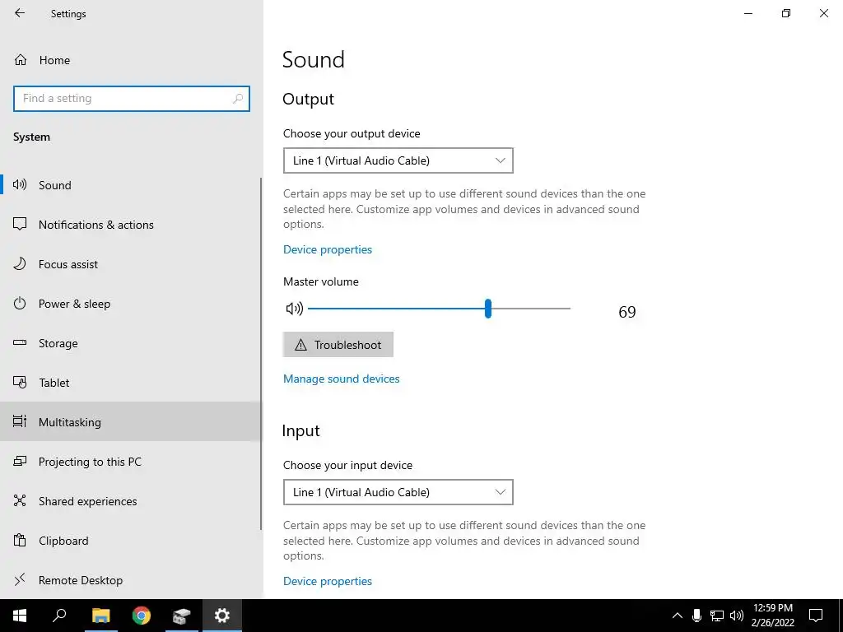
Task: Open the Action Center notification icon
Action: (x=816, y=616)
